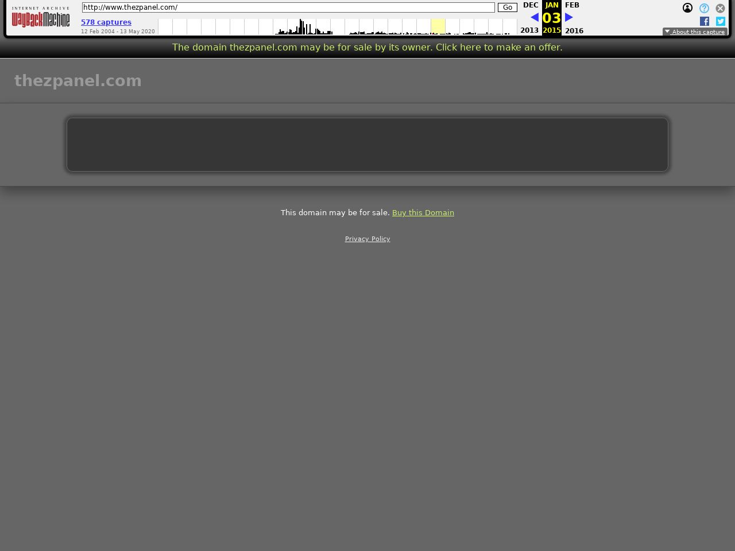Close the Wayback toolbar
735x551 pixels.
pos(720,8)
